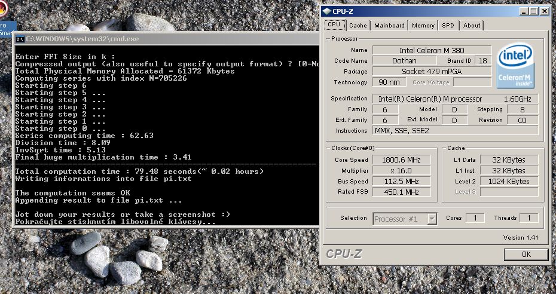Close the CPU-Z window
The height and width of the screenshot is (294, 556).
tap(545, 11)
